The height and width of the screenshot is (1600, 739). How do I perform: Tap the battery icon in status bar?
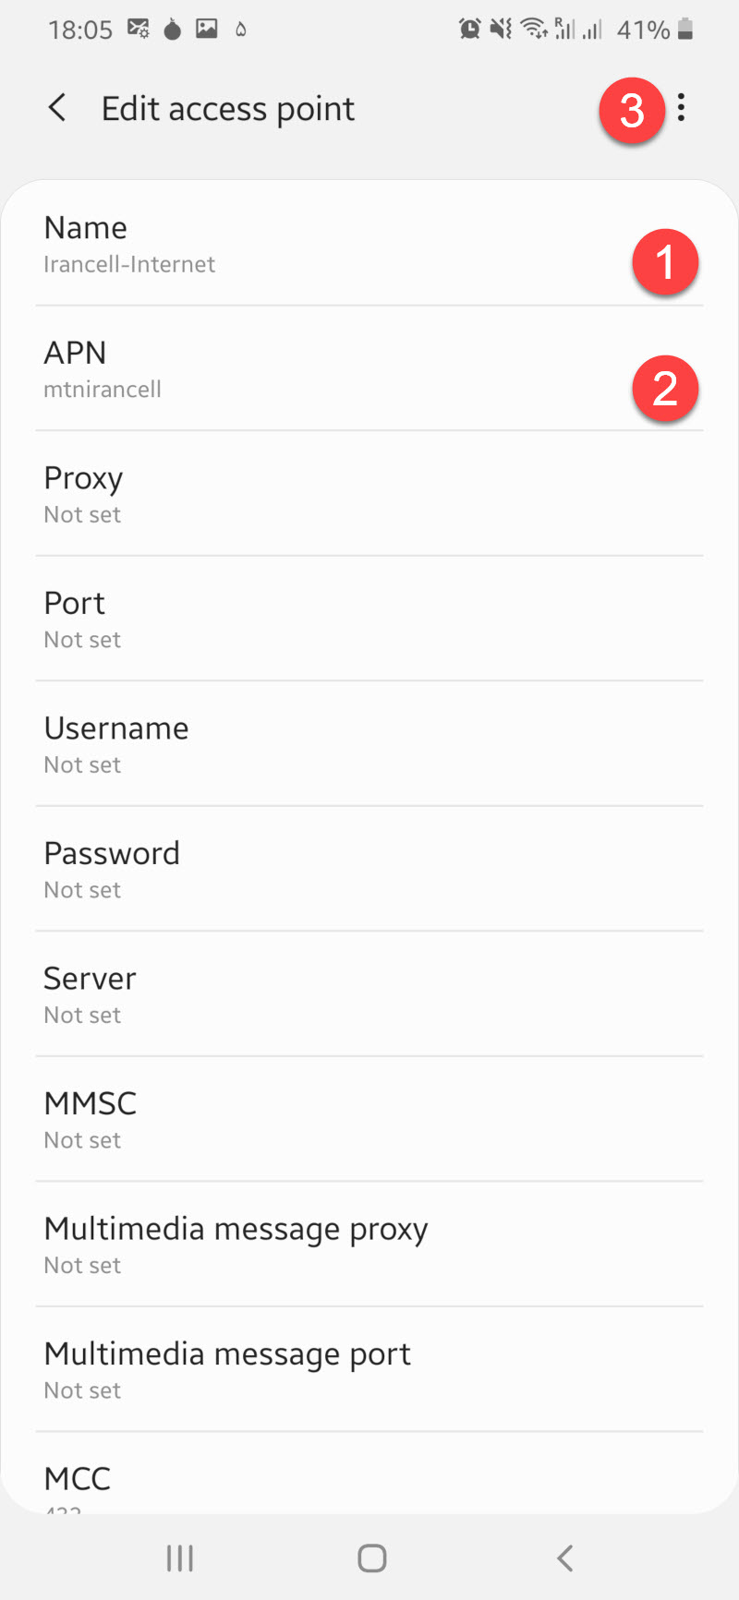coord(685,30)
